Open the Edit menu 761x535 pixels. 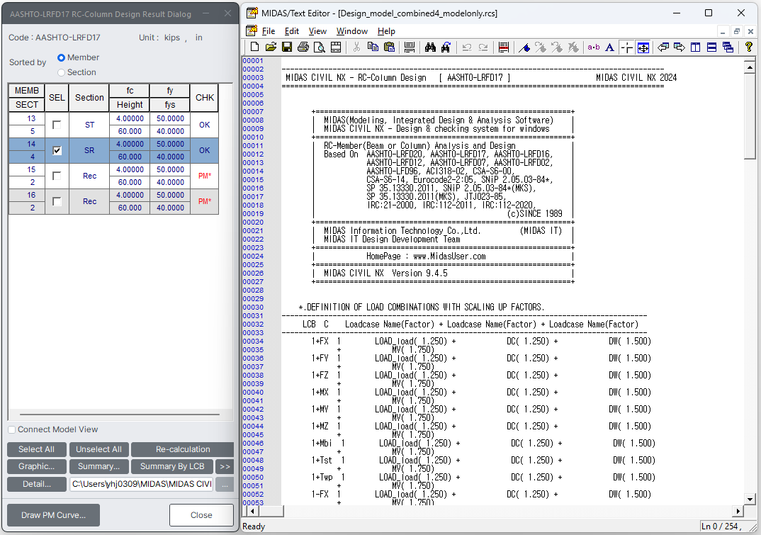click(292, 31)
